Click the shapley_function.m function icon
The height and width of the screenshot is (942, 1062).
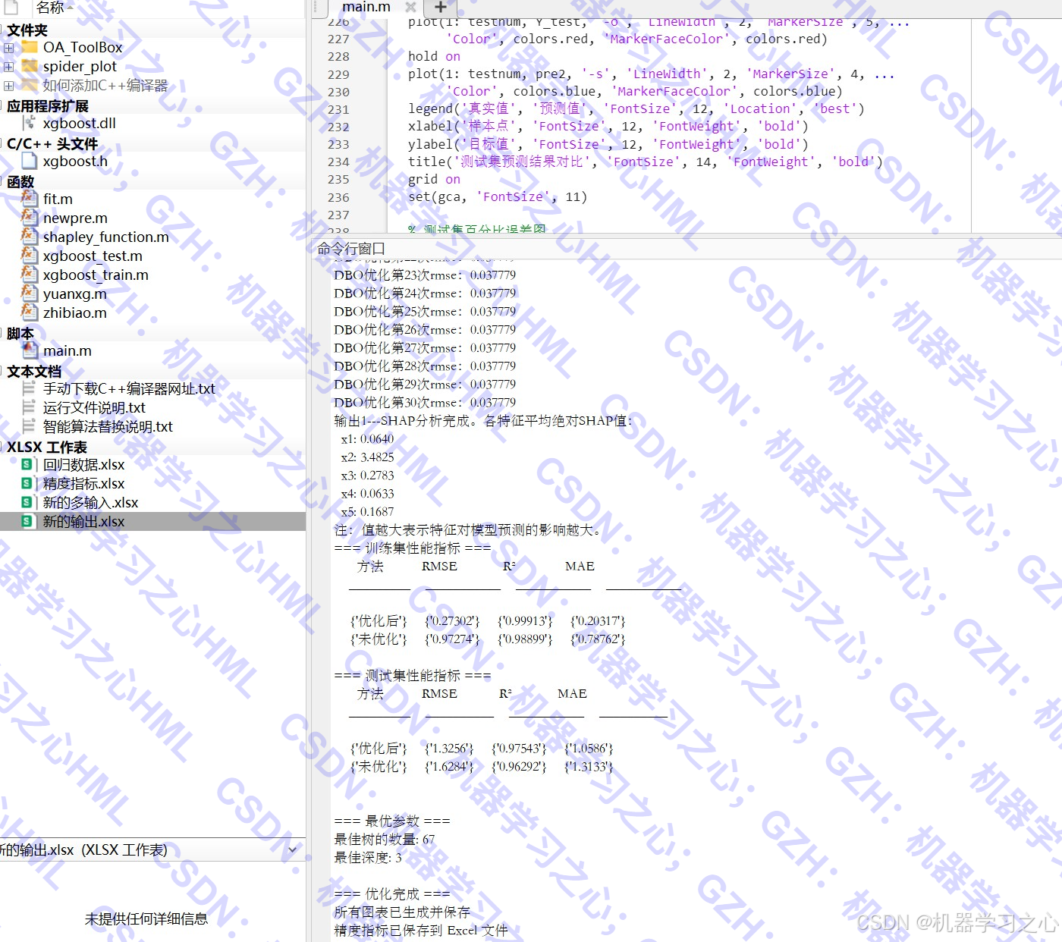30,237
